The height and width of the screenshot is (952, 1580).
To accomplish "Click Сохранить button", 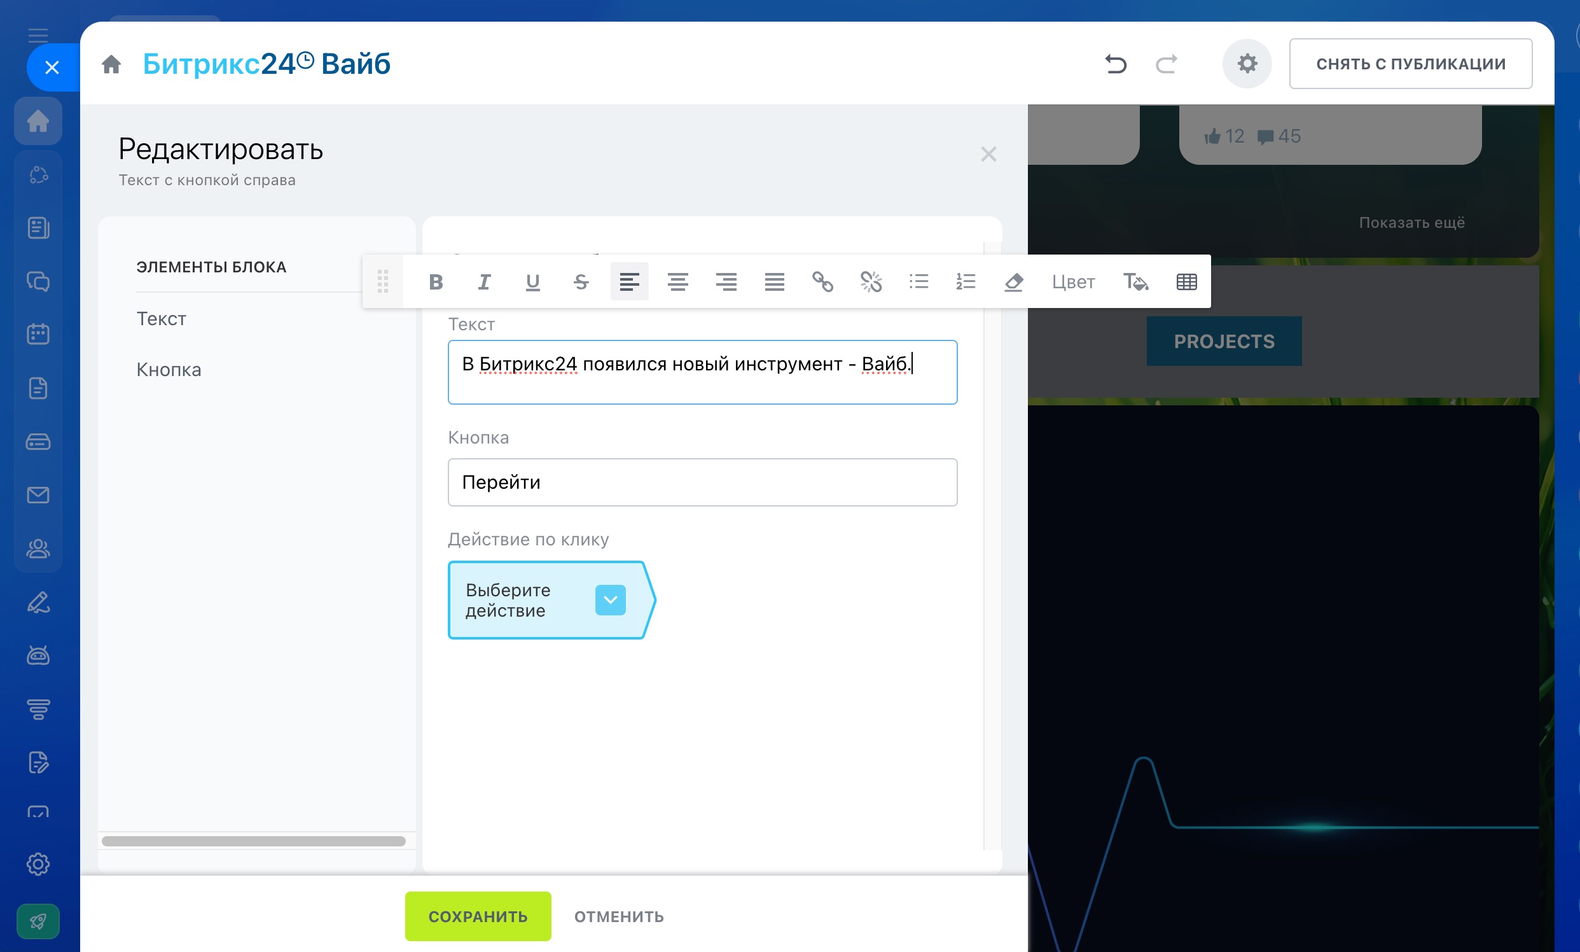I will coord(478,916).
